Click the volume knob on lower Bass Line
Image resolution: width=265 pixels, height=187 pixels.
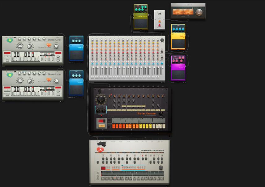tap(56, 81)
